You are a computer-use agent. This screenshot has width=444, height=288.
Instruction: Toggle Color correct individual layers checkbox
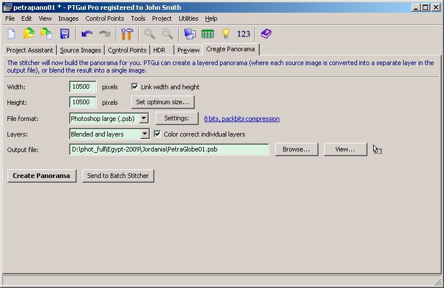[x=157, y=134]
